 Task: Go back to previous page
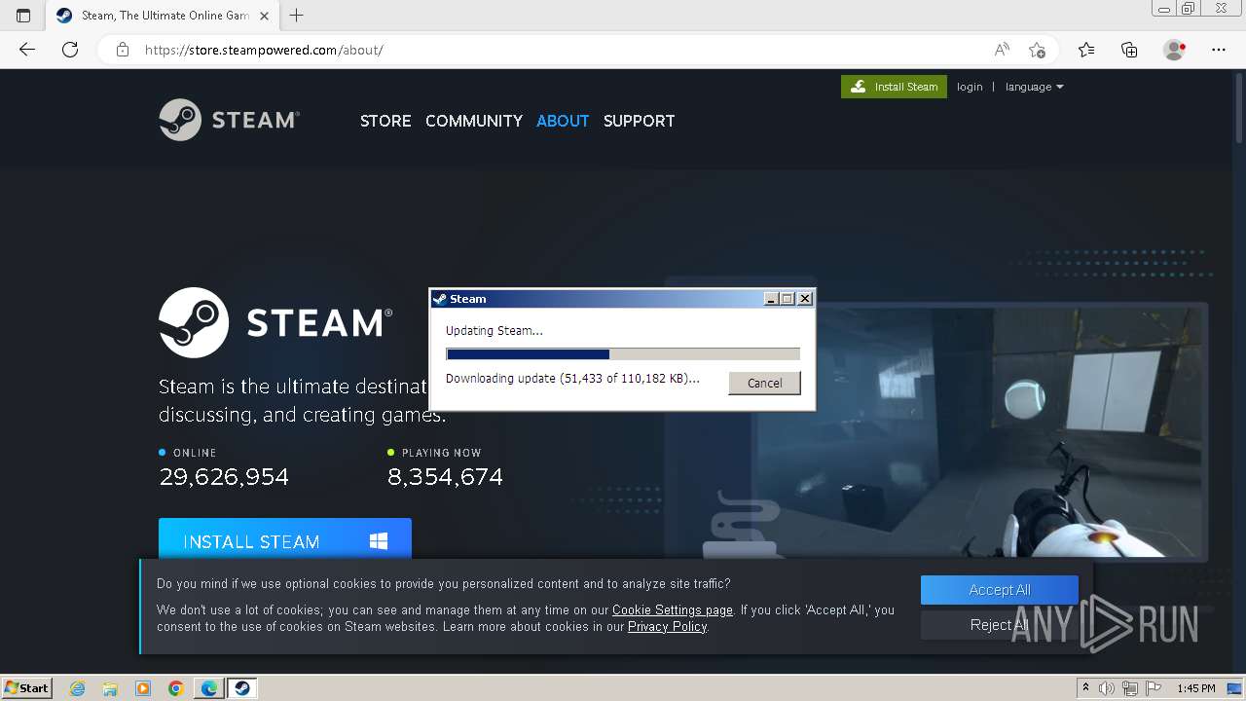(x=27, y=50)
